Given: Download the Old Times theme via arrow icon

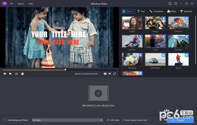Looking at the screenshot, I should point(164,55).
